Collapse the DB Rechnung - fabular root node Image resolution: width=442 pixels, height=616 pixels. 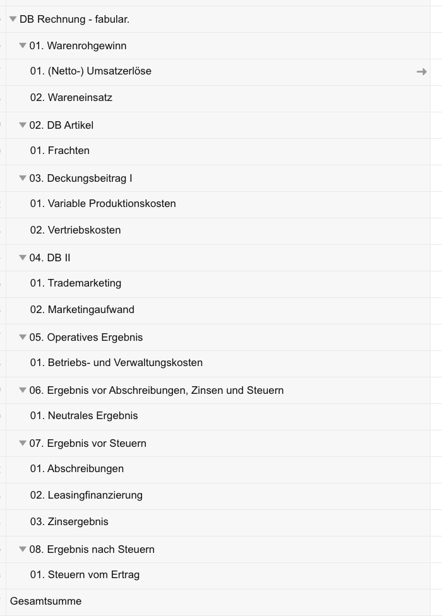13,19
